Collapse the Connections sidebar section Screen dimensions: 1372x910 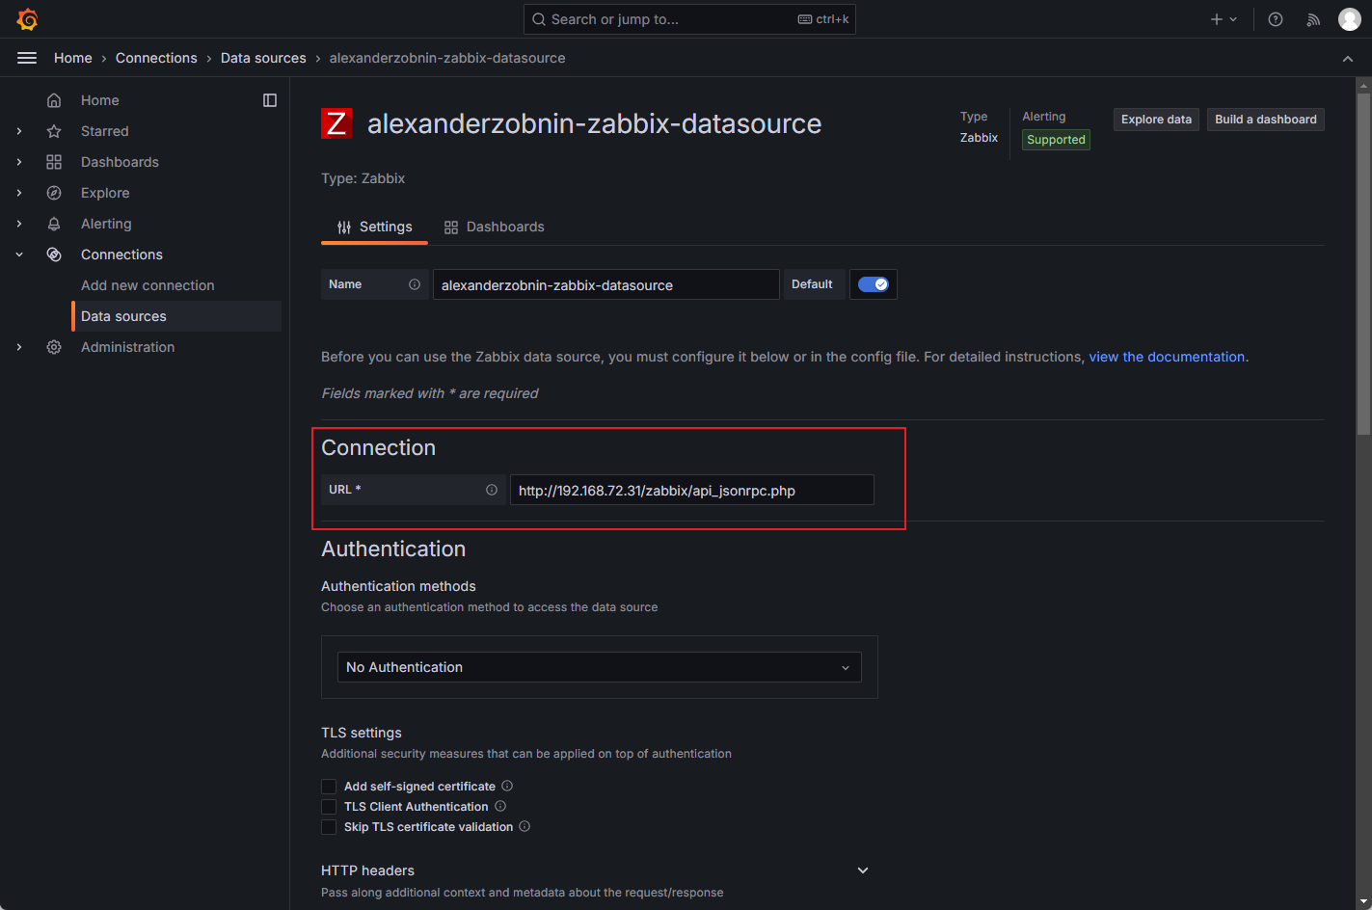tap(19, 254)
